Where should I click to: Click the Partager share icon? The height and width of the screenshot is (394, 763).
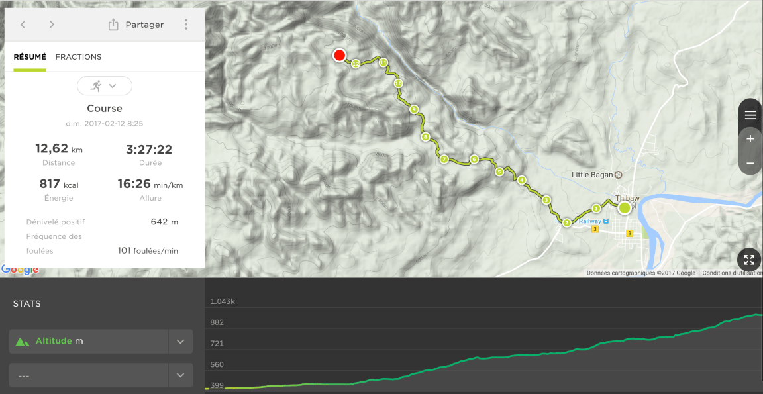(x=113, y=25)
